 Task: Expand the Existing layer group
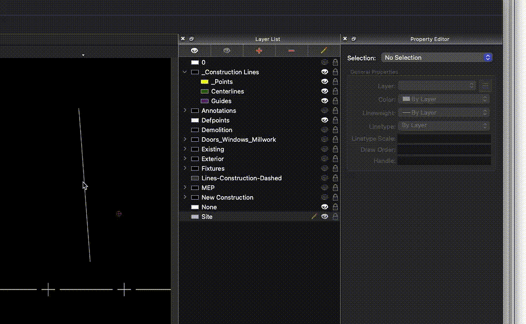click(185, 149)
